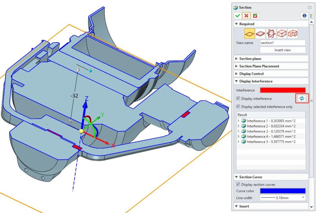Select the box section type icon
Image resolution: width=317 pixels, height=213 pixels.
click(x=282, y=34)
